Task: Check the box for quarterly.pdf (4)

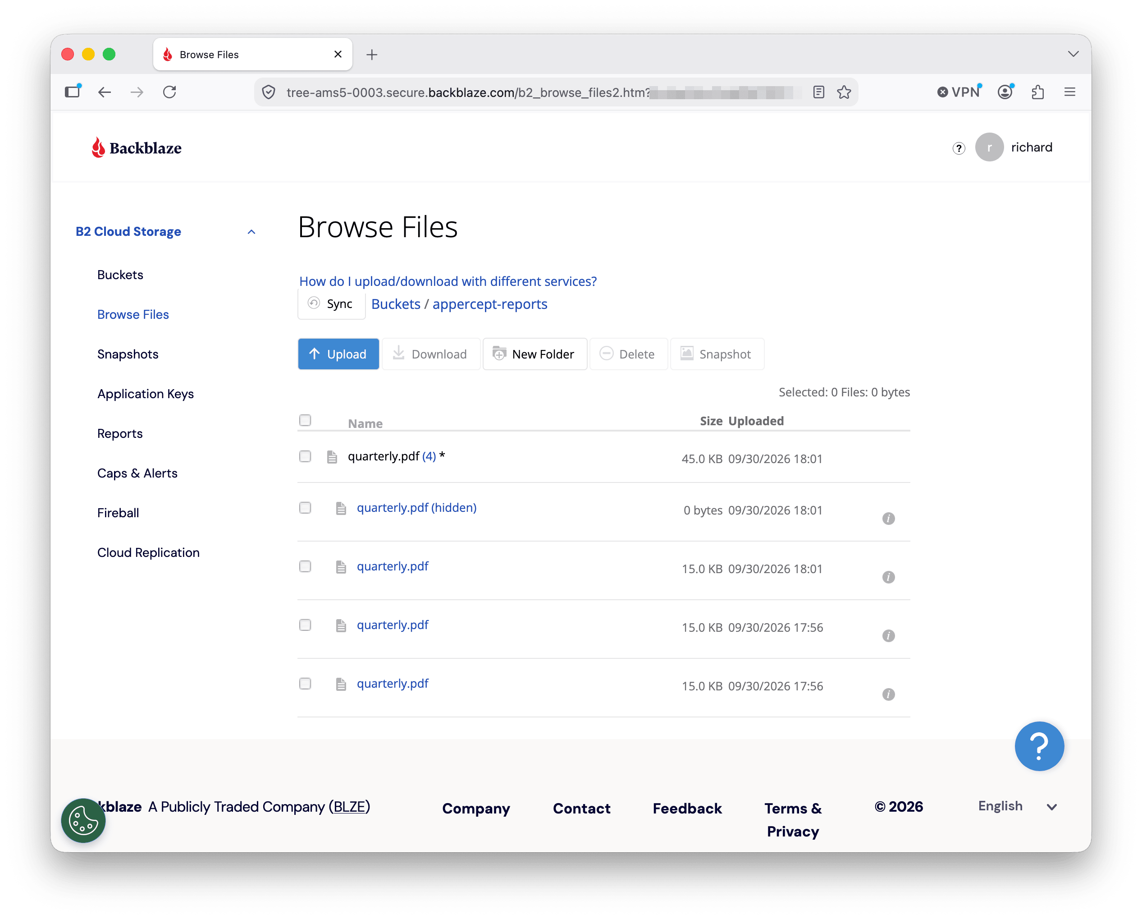Action: [x=305, y=456]
